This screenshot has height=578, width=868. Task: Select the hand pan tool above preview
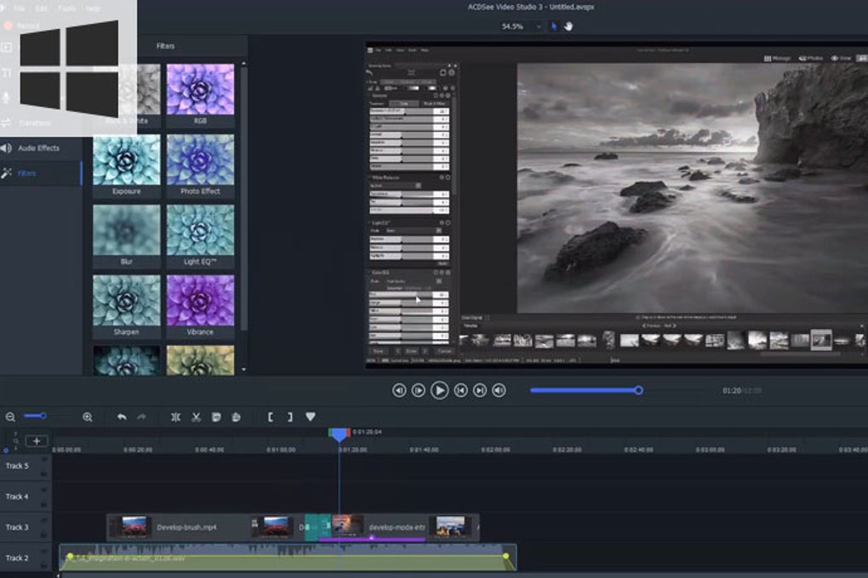568,26
